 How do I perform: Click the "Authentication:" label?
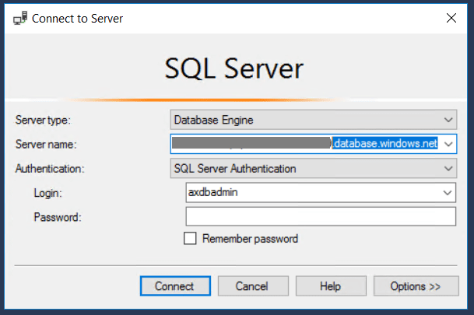coord(50,168)
